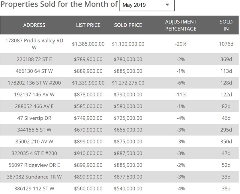
Task: Click the SOLD IN column header
Action: [226, 25]
